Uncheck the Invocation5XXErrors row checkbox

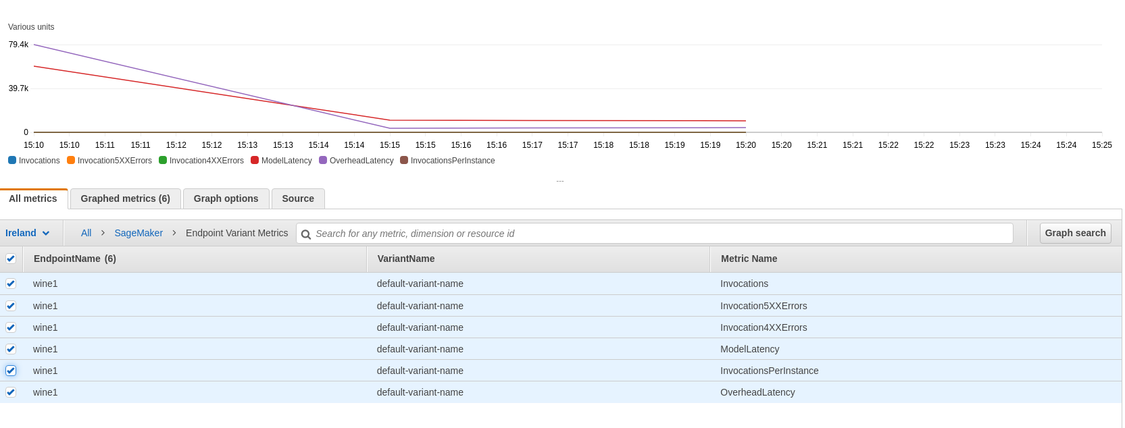click(11, 306)
